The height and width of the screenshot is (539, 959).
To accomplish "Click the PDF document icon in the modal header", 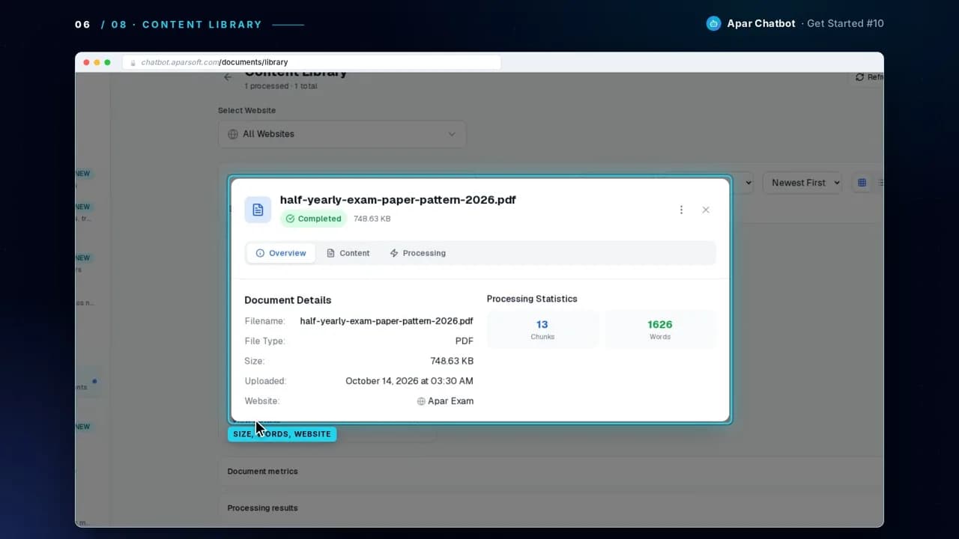I will click(258, 210).
